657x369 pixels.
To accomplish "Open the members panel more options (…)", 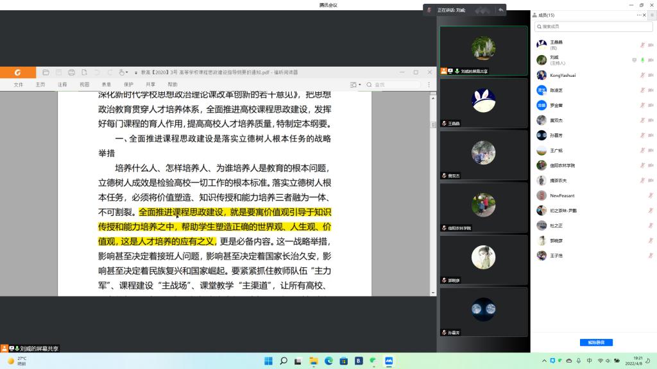I will (639, 15).
